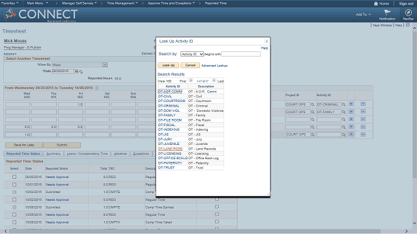This screenshot has width=417, height=234.
Task: Open lookup for OT-FAMILY Activity ID
Action: (x=344, y=112)
